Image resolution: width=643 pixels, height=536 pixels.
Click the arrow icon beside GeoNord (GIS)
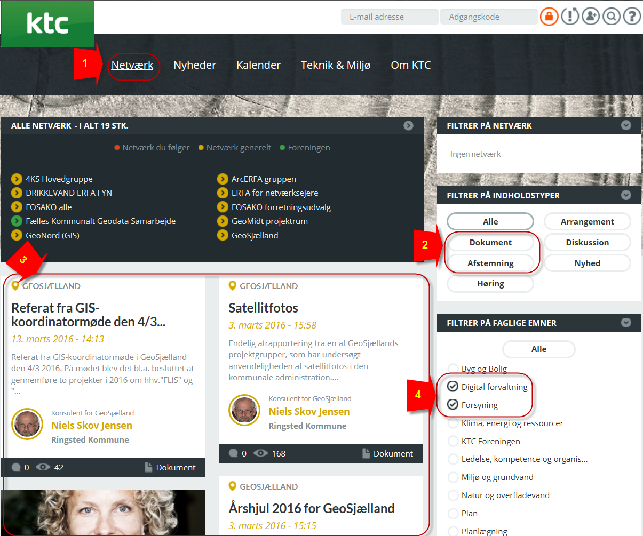click(17, 235)
